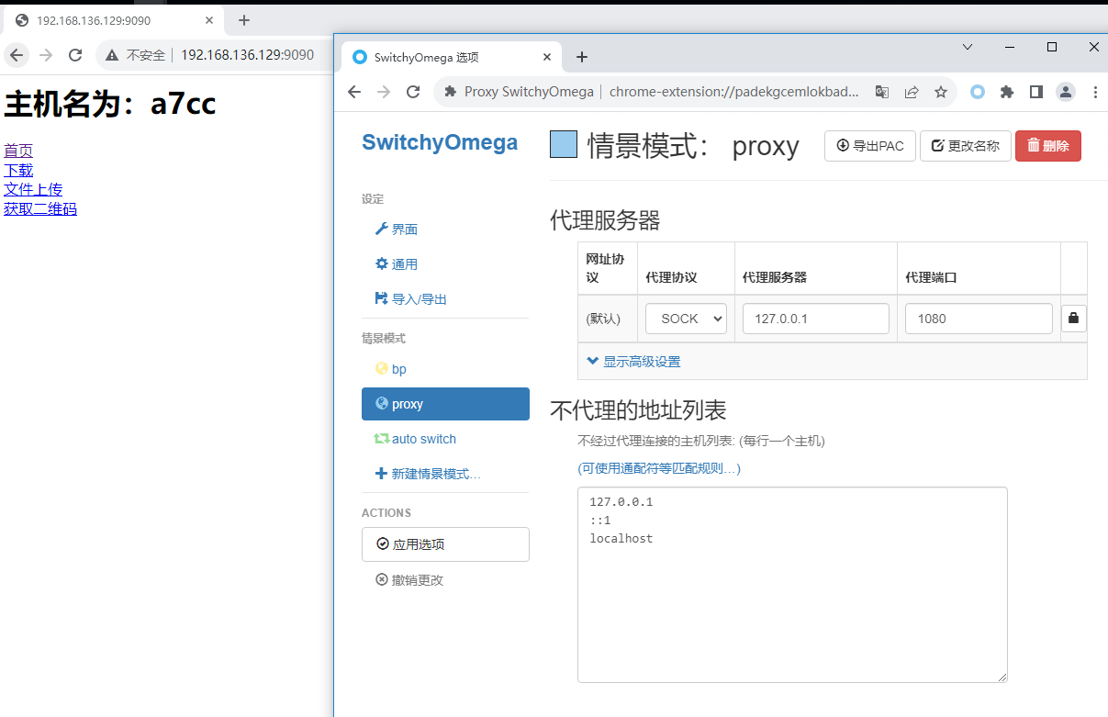This screenshot has width=1108, height=717.
Task: Open the 导入/导出 page
Action: point(411,299)
